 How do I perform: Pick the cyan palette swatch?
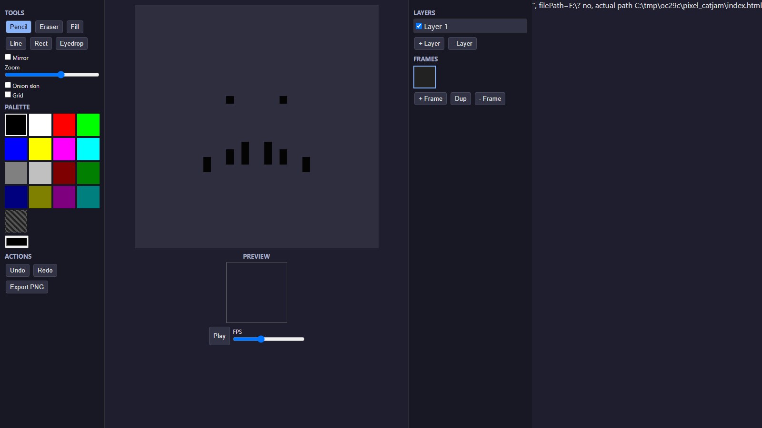point(89,149)
